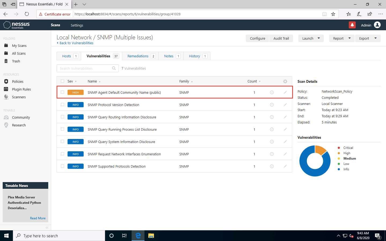
Task: Sort by the Family column header
Action: click(186, 81)
